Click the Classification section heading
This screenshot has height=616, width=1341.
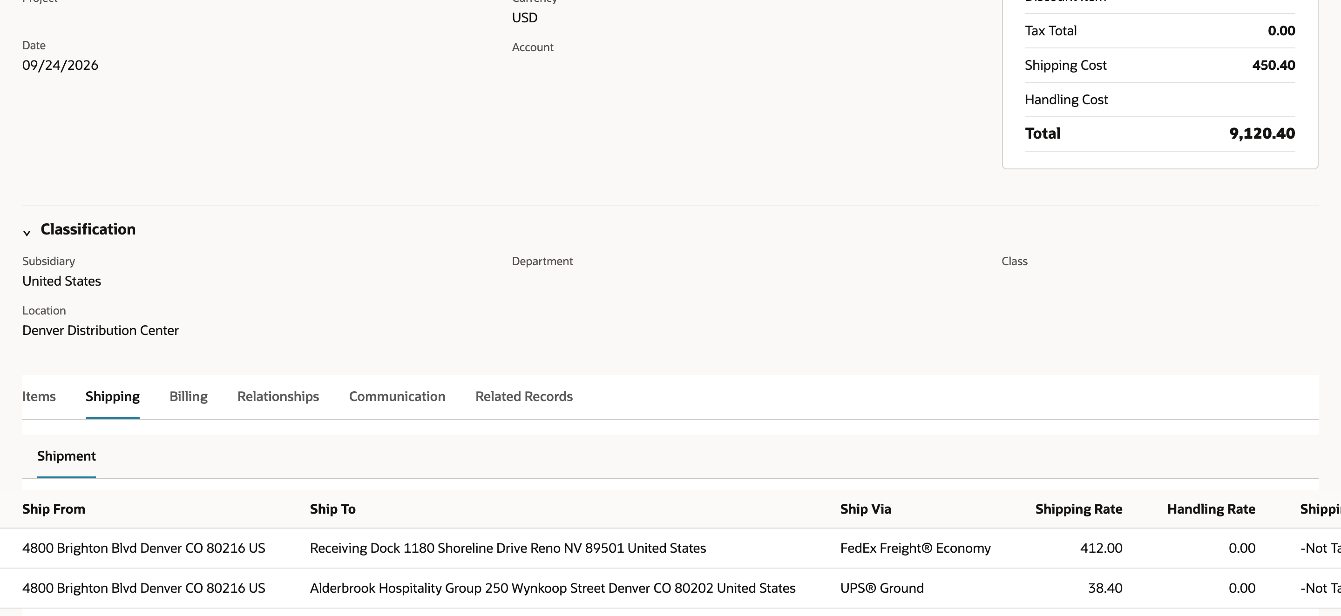88,229
